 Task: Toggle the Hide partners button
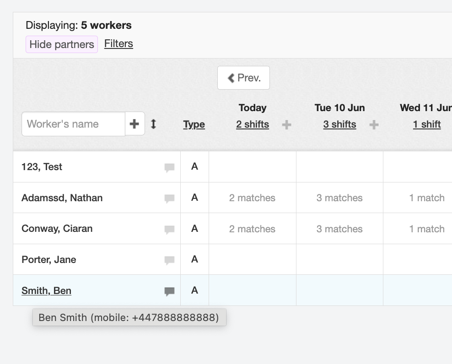coord(62,44)
